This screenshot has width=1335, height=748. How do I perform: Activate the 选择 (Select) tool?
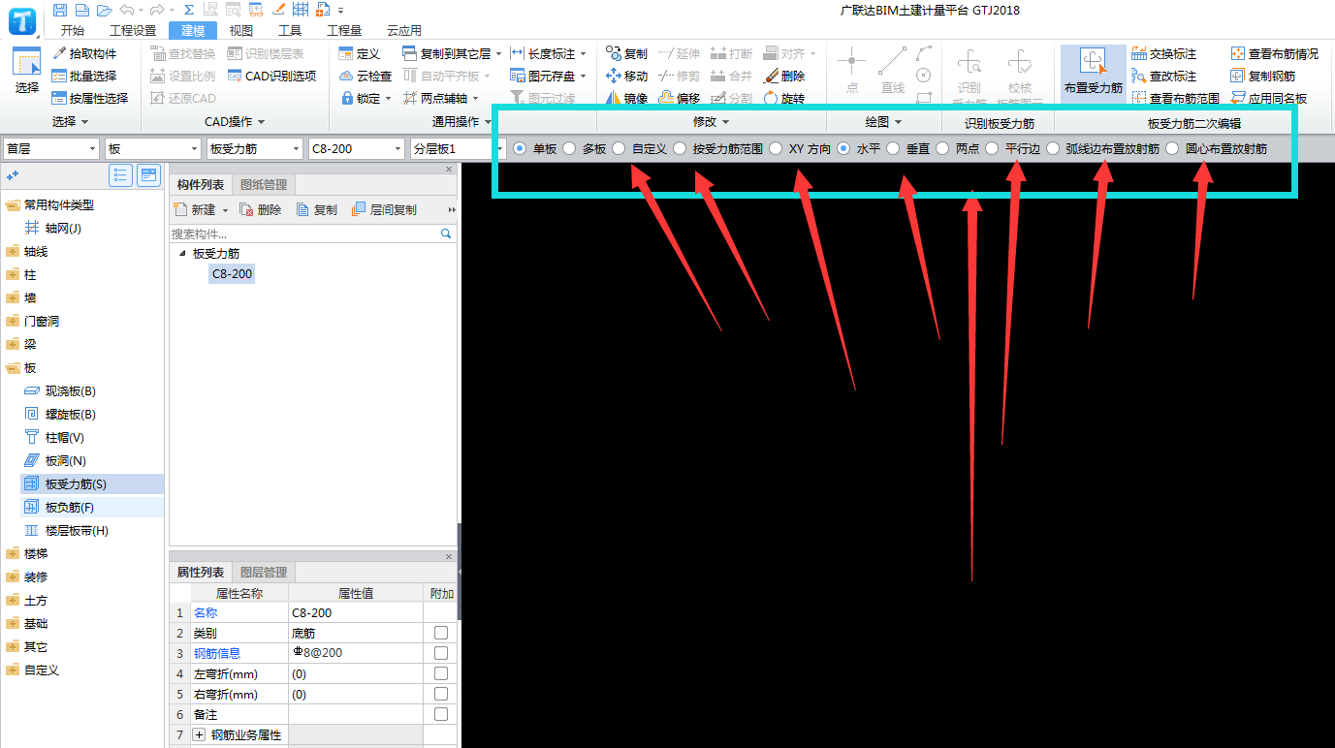[x=27, y=72]
